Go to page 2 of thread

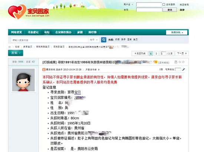[x=156, y=54]
